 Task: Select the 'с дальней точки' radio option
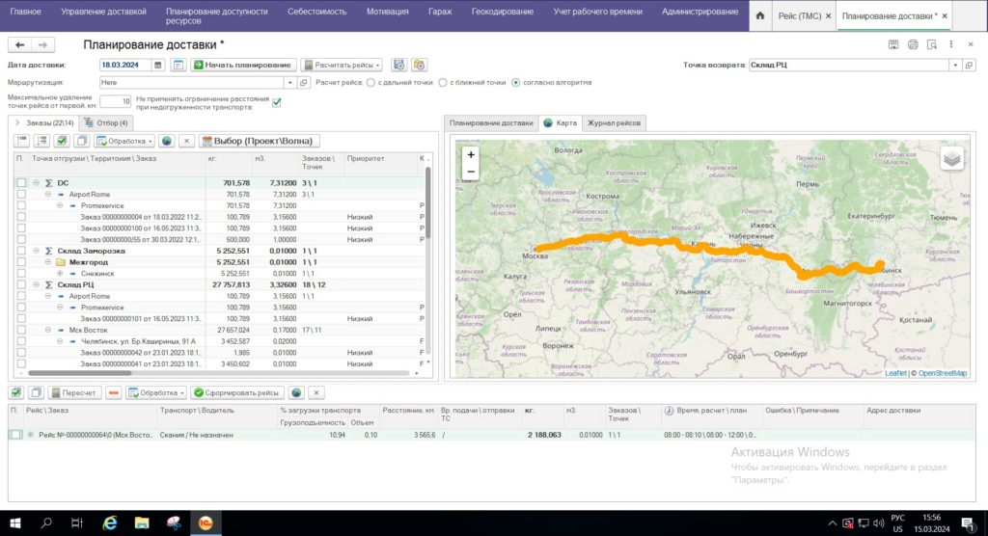370,83
